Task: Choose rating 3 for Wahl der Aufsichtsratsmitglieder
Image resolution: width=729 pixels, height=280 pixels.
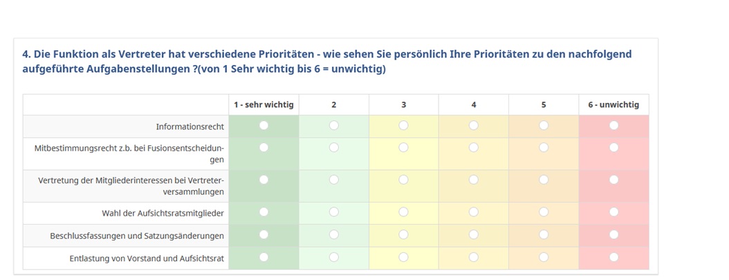Action: [403, 212]
